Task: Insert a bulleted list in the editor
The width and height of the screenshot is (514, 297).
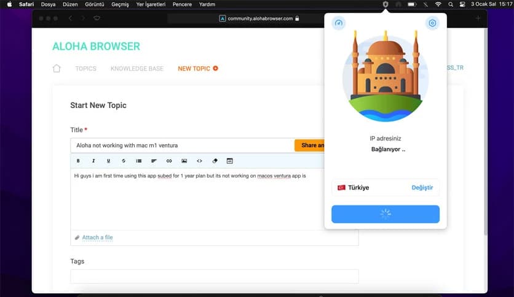Action: click(139, 161)
